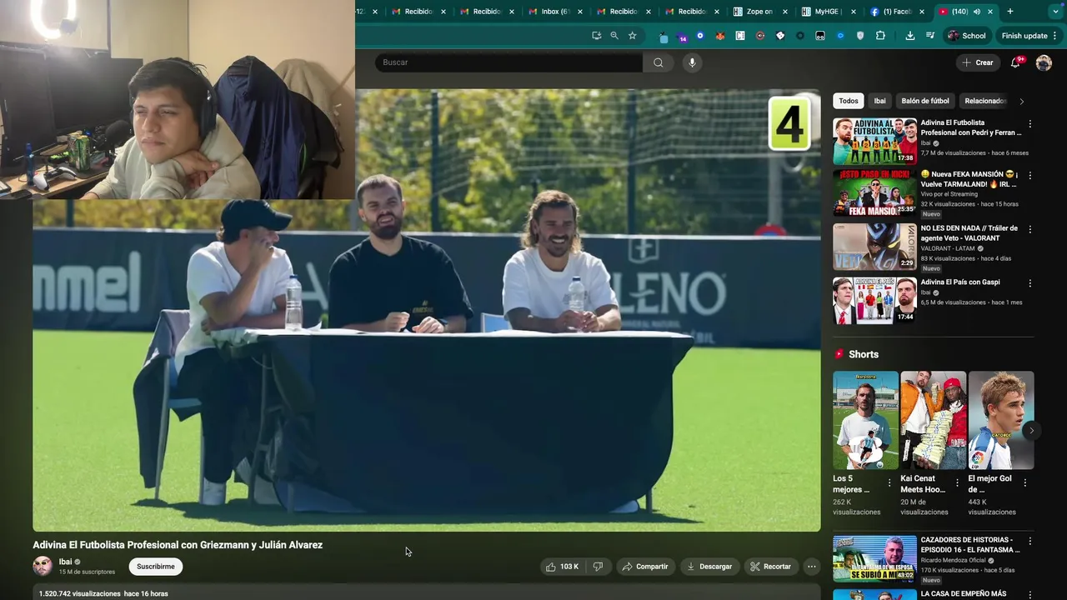Viewport: 1067px width, 600px height.
Task: Open Ibai channel avatar below video
Action: (x=43, y=567)
